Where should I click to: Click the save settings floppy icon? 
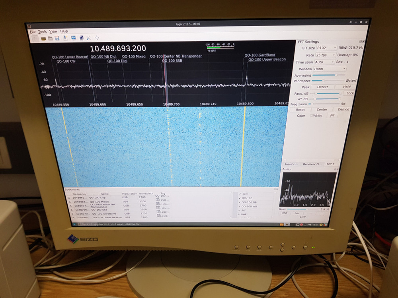[x=57, y=38]
